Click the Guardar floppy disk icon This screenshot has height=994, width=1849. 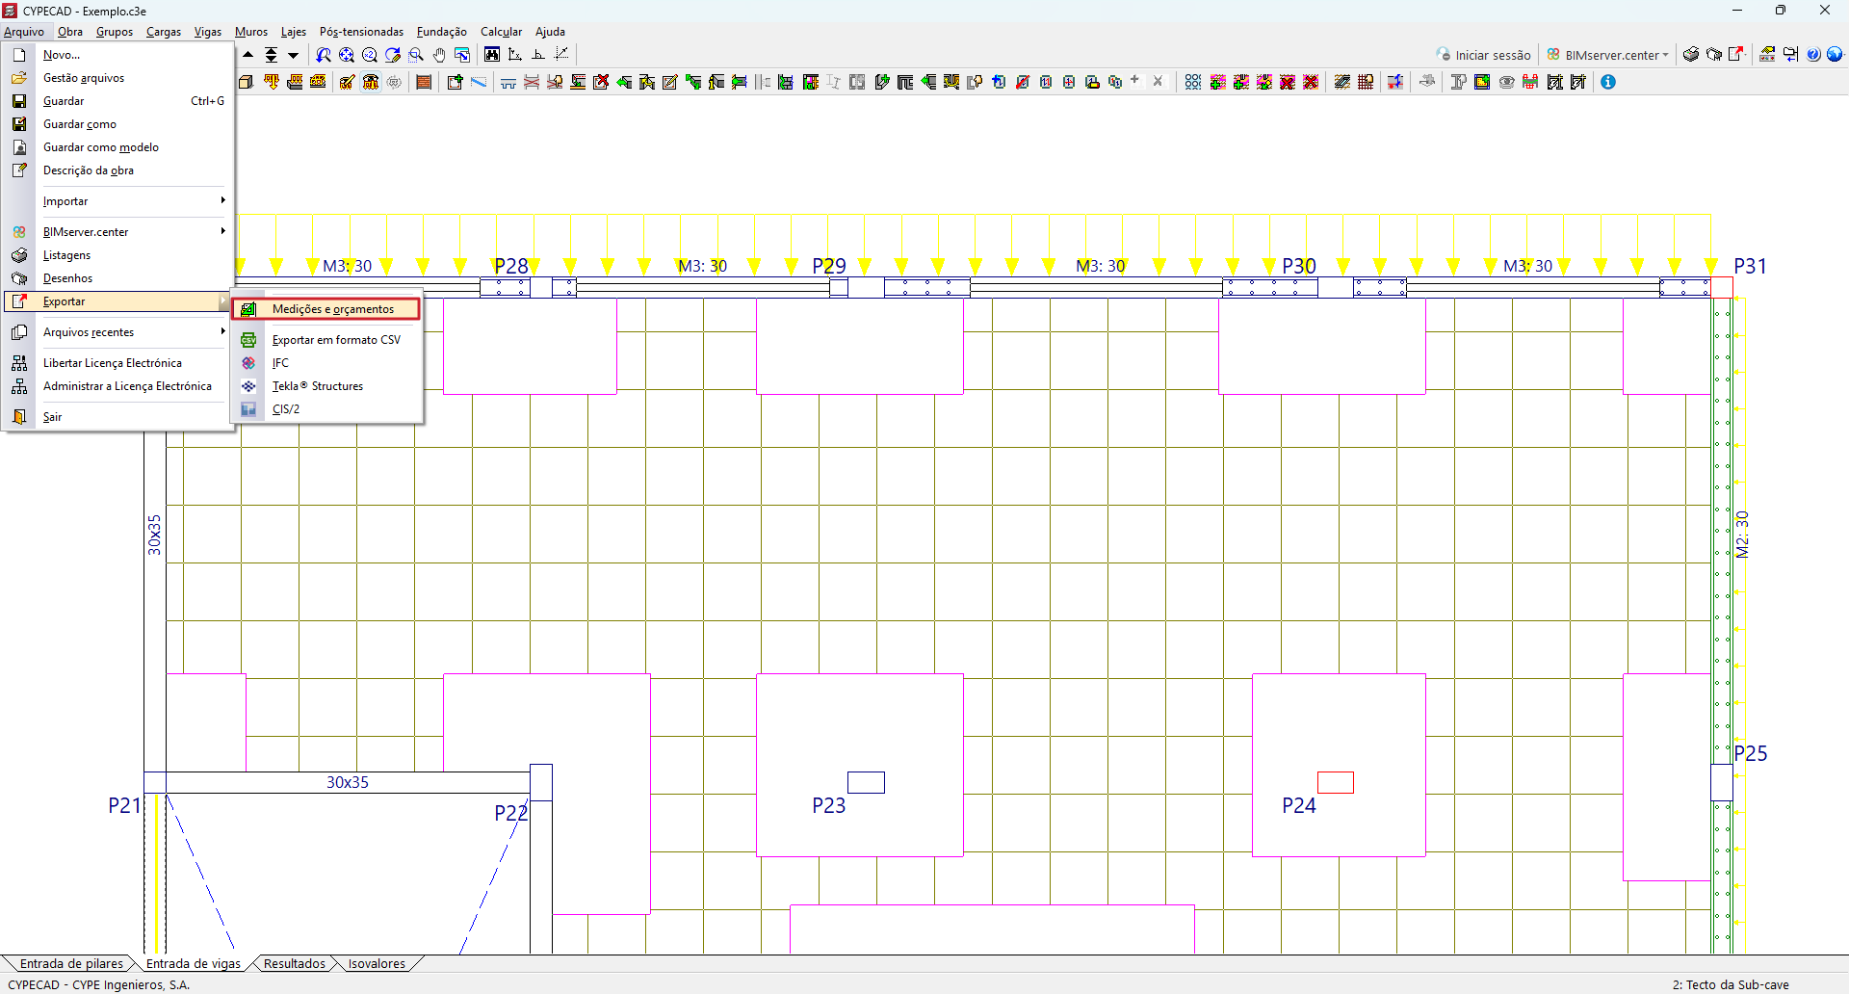click(x=19, y=101)
